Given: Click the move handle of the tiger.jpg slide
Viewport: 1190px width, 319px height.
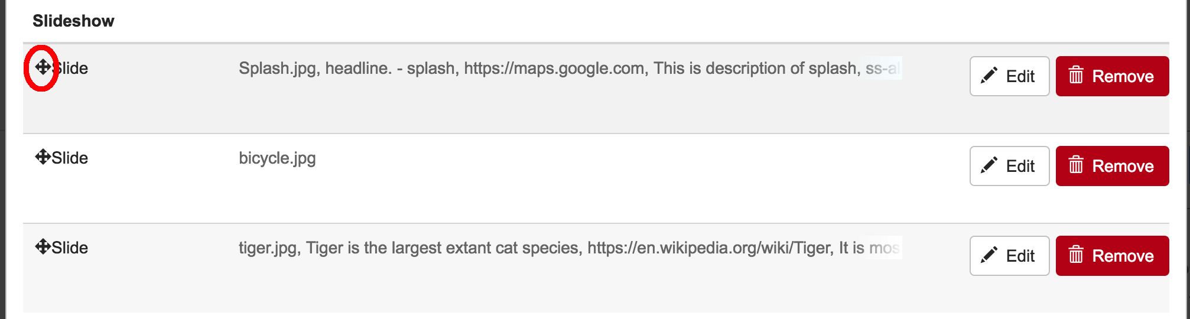Looking at the screenshot, I should (43, 246).
